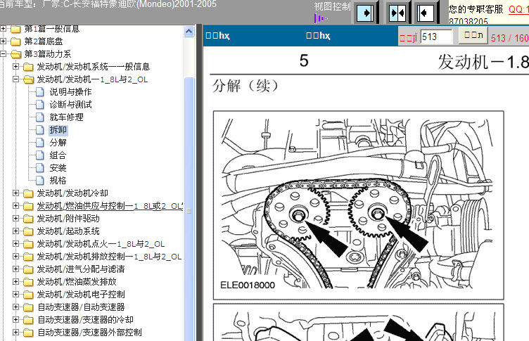Click the folder icon of 发动机/发动机电子控制
This screenshot has height=341, width=529.
point(28,295)
